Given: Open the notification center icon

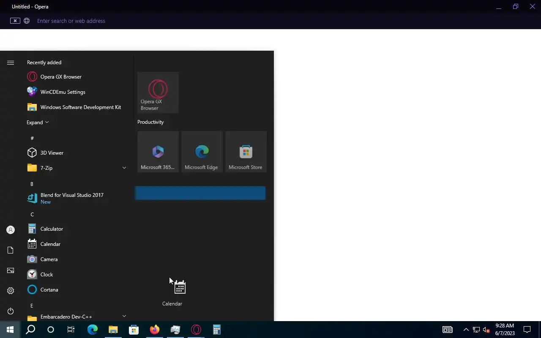Looking at the screenshot, I should pos(527,330).
